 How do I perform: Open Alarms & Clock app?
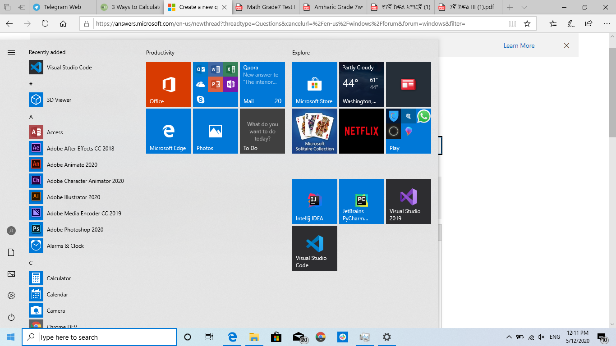81,246
